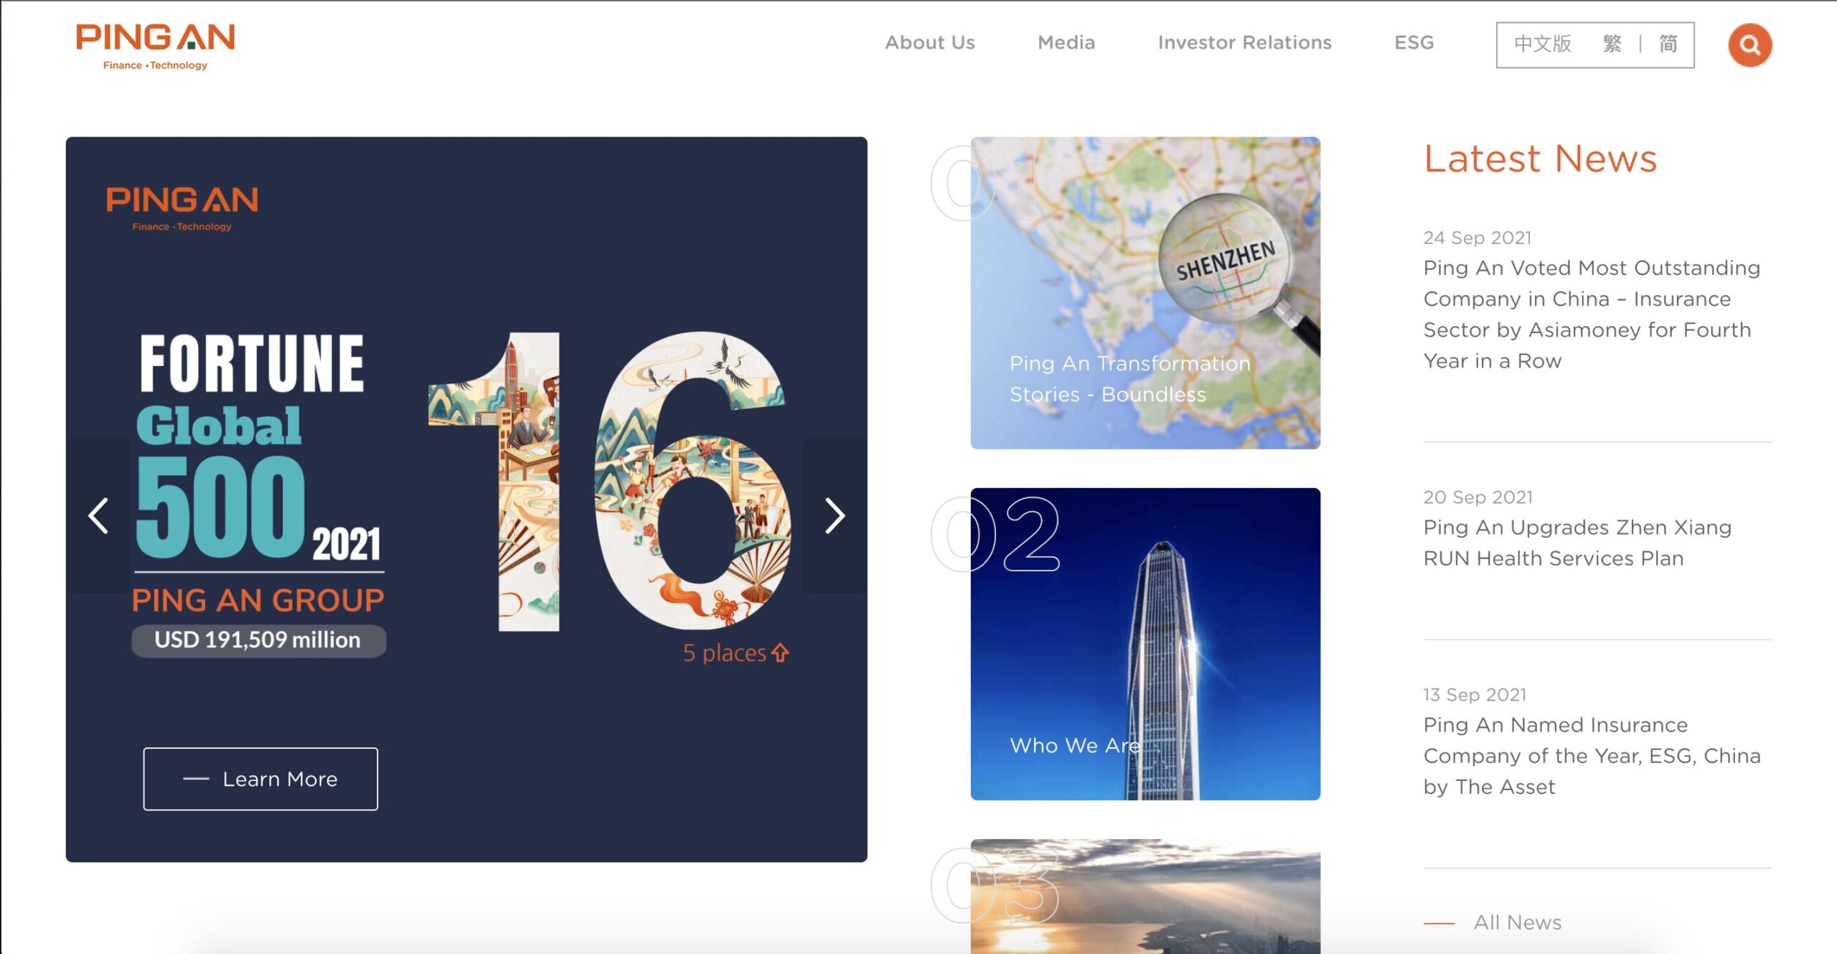Click the USD 191,509 million label
This screenshot has width=1837, height=954.
pyautogui.click(x=258, y=640)
